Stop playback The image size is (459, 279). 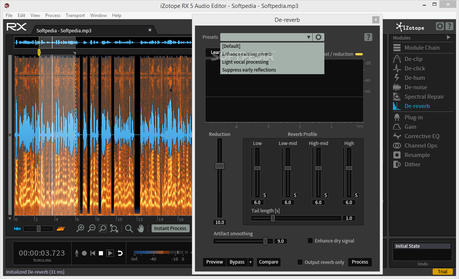(x=101, y=253)
